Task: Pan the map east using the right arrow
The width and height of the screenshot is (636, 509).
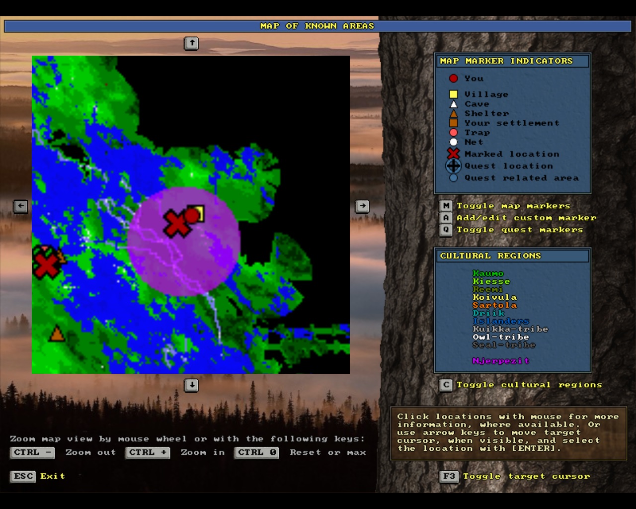Action: tap(362, 206)
